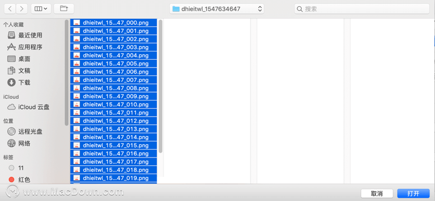
Task: Click the thumbnail icon of 47_018.png
Action: point(77,170)
